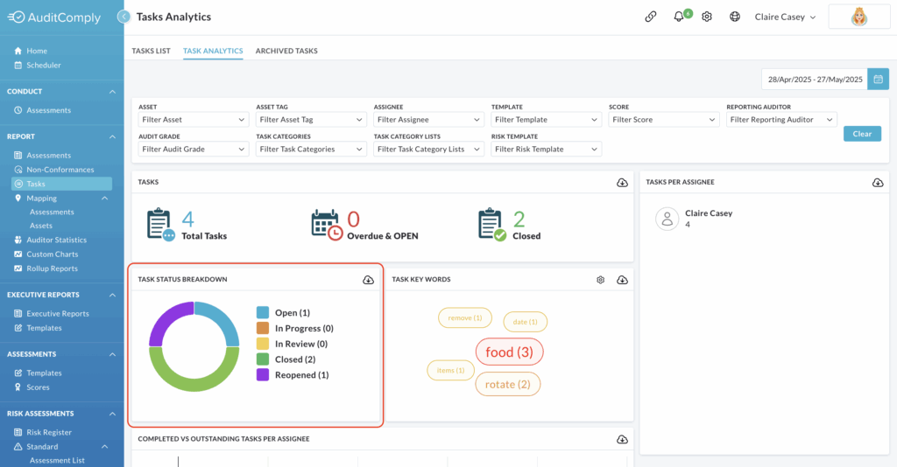Click the date (1) keyword
The width and height of the screenshot is (897, 467).
(525, 322)
